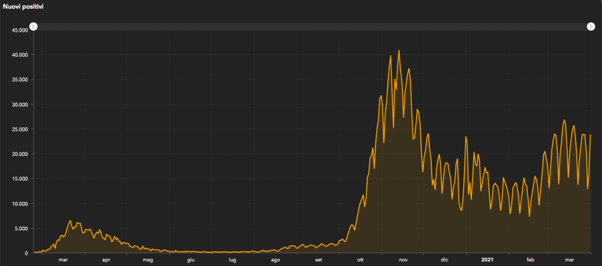
Task: Click the "apr" month label
Action: click(x=106, y=260)
